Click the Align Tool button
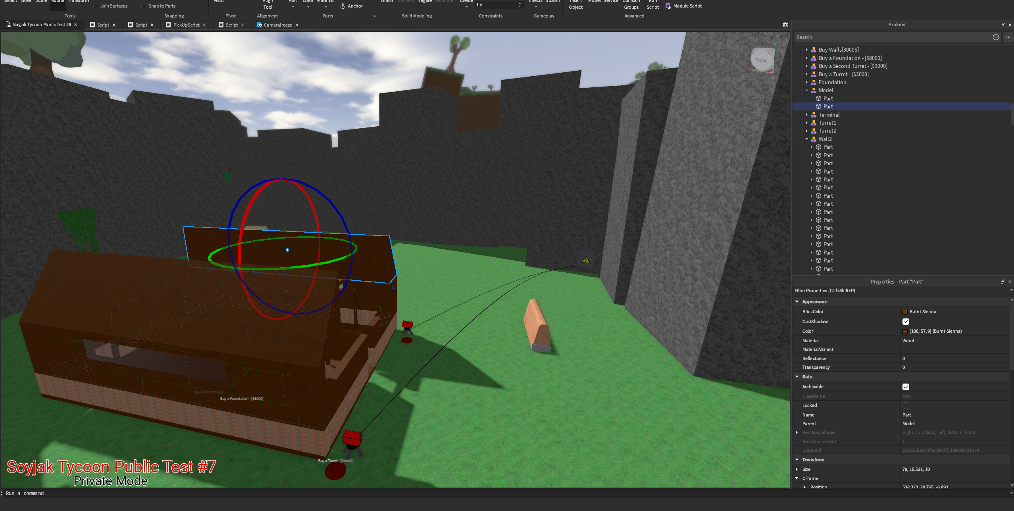Screen dimensions: 1014x511 click(x=267, y=4)
